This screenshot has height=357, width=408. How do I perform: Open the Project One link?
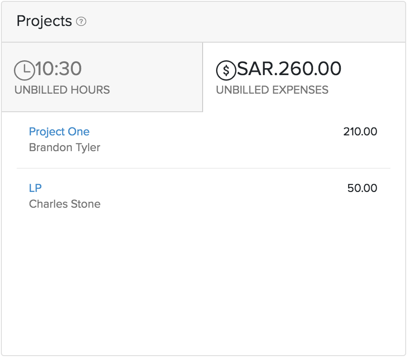pyautogui.click(x=59, y=132)
